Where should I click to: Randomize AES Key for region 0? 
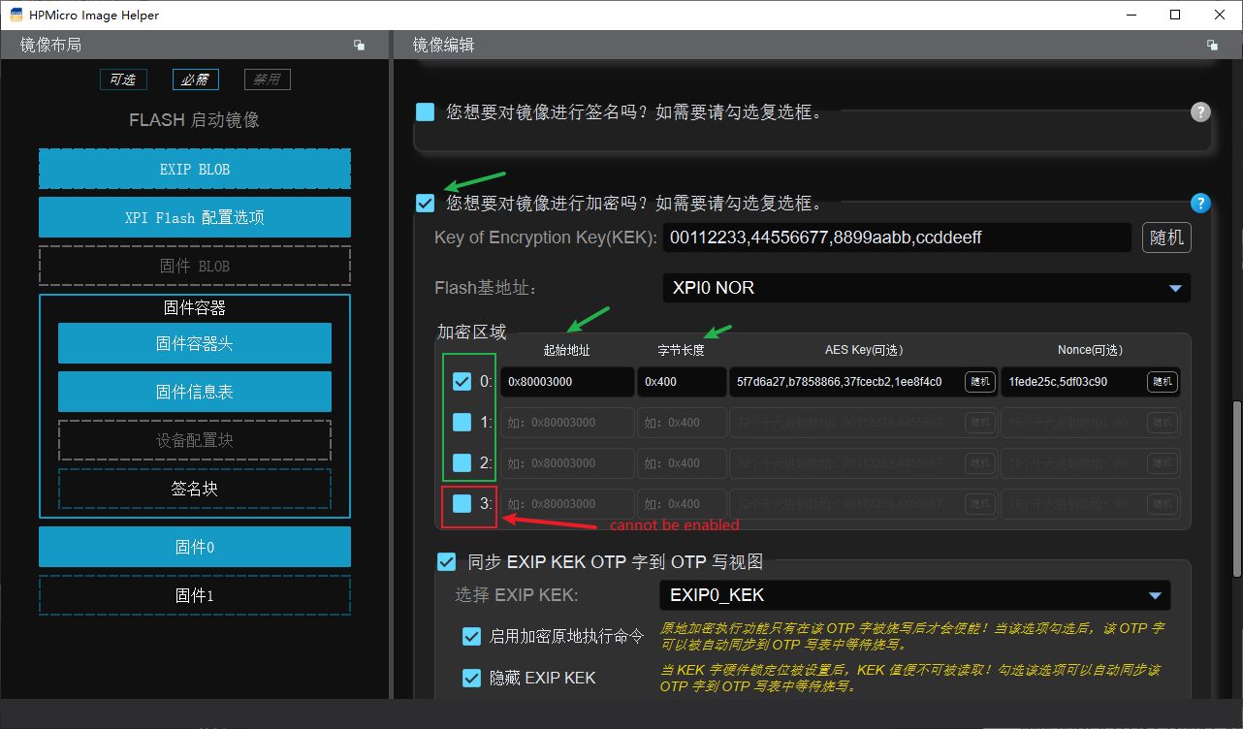point(980,382)
